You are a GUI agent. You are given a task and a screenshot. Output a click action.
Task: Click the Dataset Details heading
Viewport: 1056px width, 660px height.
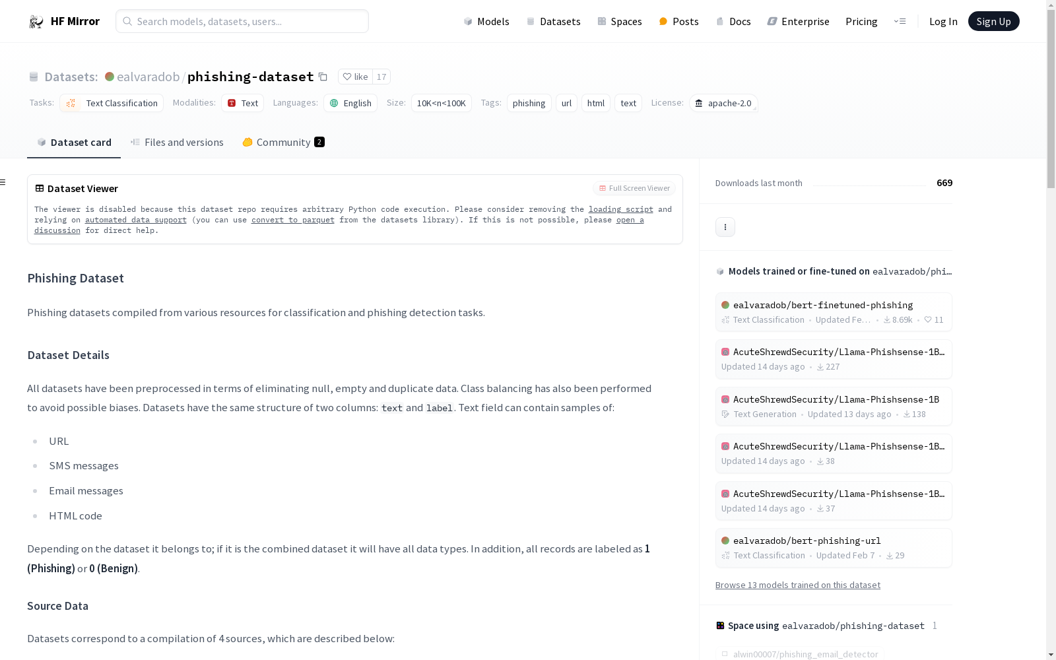pos(68,355)
